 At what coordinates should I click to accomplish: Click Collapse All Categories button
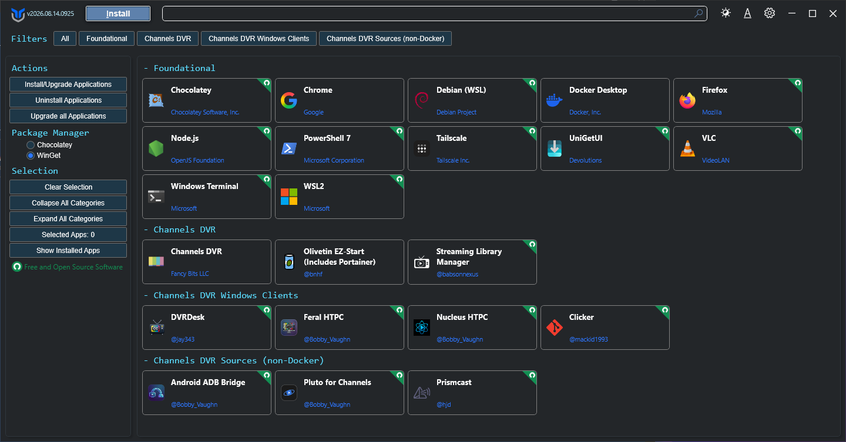pos(68,203)
